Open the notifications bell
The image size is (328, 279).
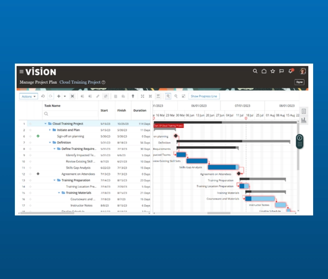tap(290, 71)
